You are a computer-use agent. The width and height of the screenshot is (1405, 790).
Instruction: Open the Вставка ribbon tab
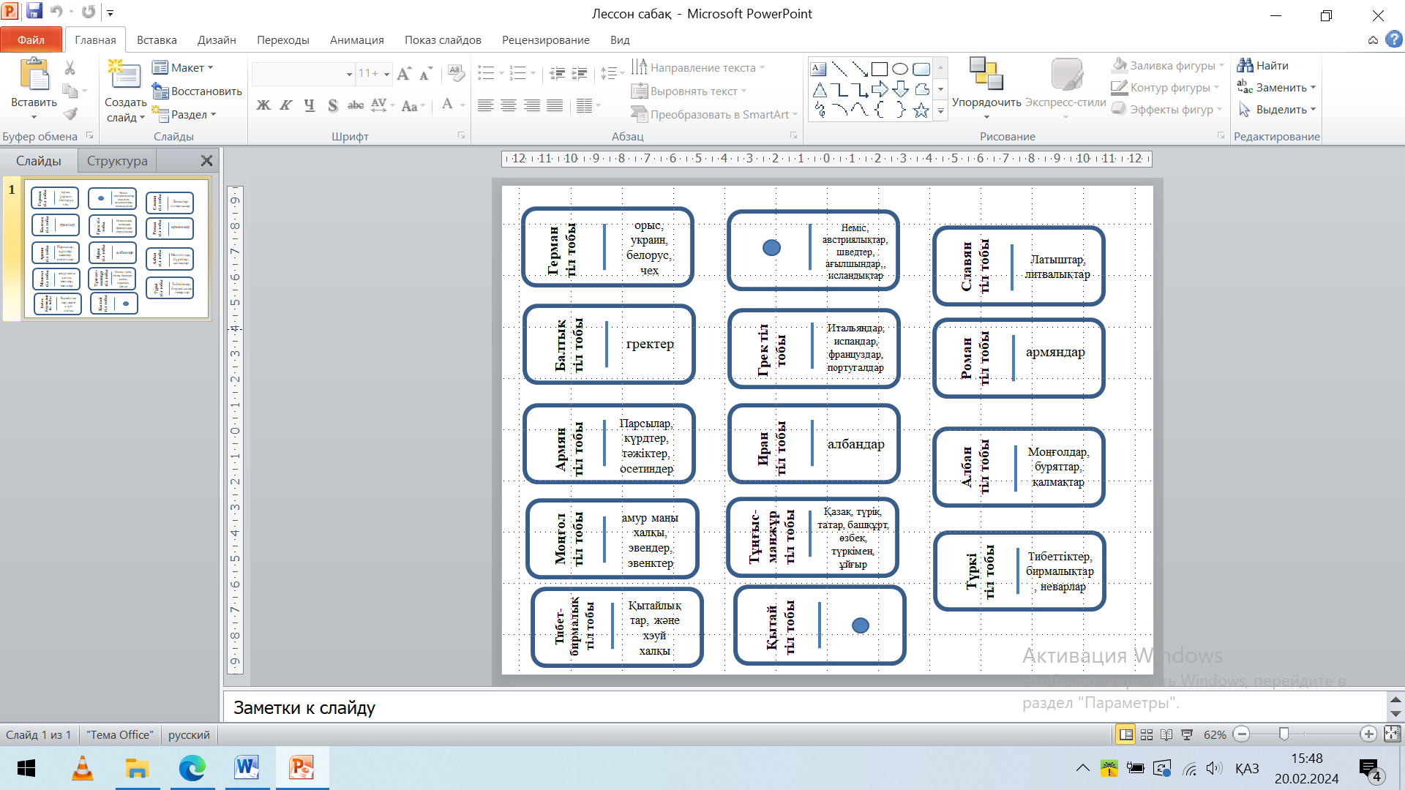(157, 40)
